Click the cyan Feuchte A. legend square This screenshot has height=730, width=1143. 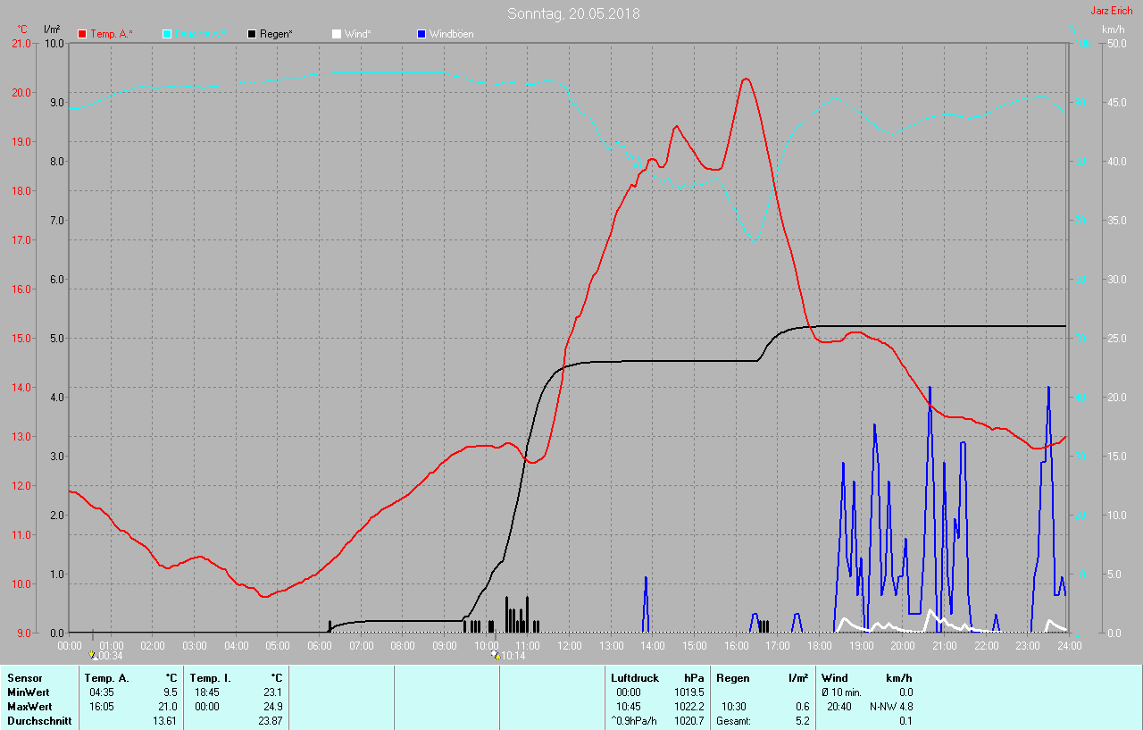[x=167, y=34]
